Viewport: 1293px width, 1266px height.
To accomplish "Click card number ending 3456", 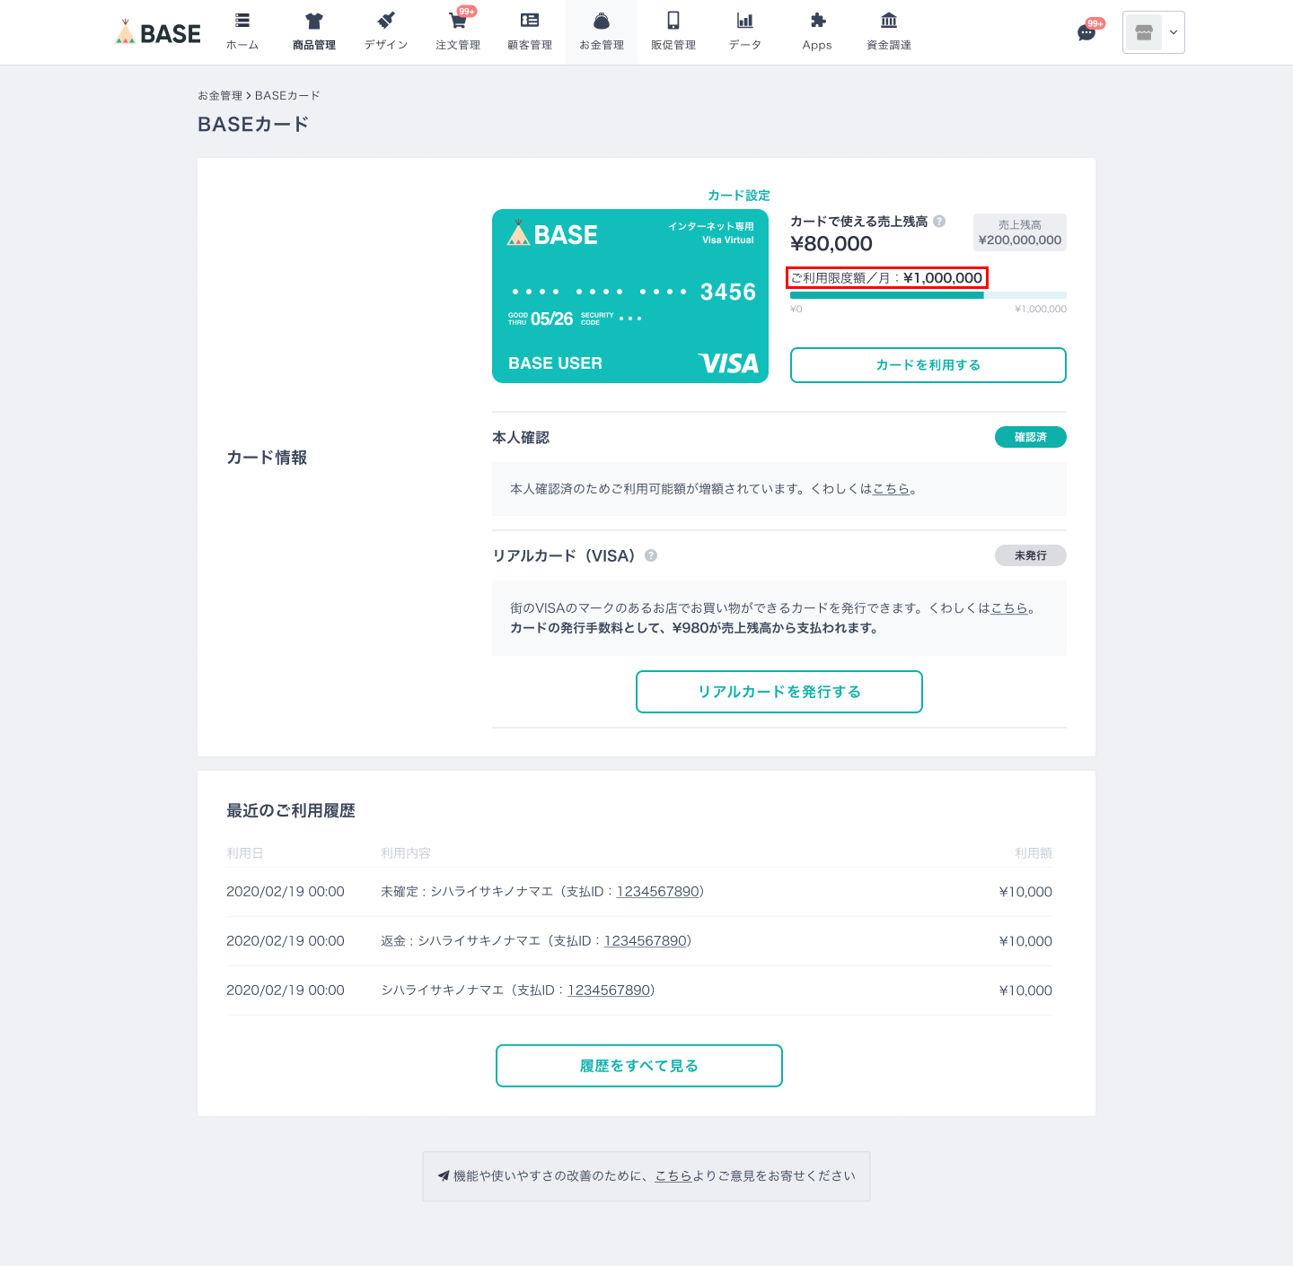I will point(634,292).
